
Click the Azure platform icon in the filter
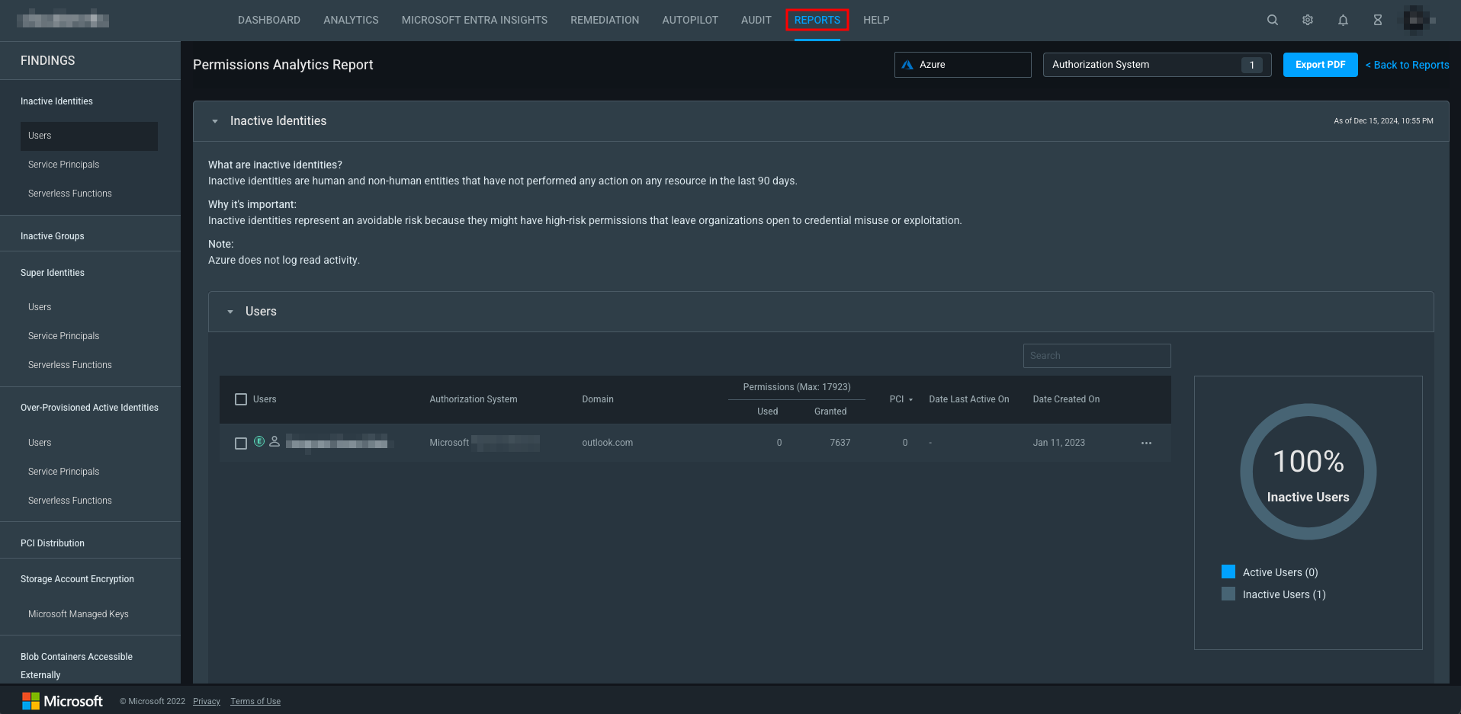pyautogui.click(x=907, y=64)
